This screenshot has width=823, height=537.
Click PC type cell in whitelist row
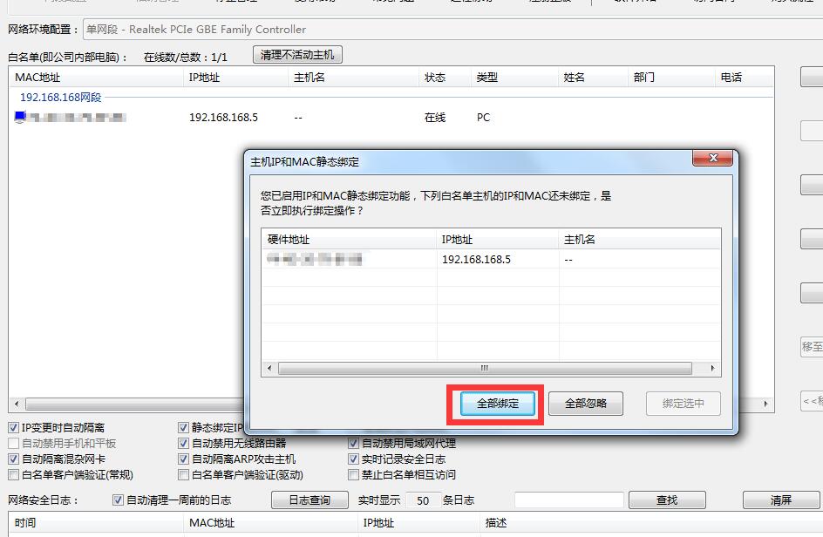483,118
